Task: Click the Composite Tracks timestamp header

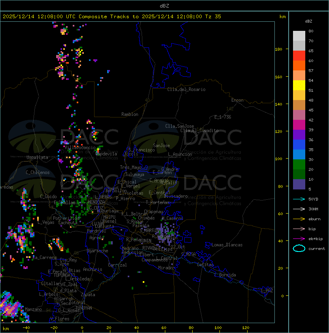Action: pos(112,16)
